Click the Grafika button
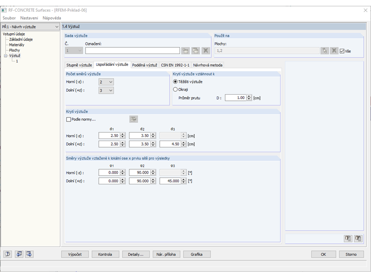Image resolution: width=371 pixels, height=278 pixels. [197, 255]
